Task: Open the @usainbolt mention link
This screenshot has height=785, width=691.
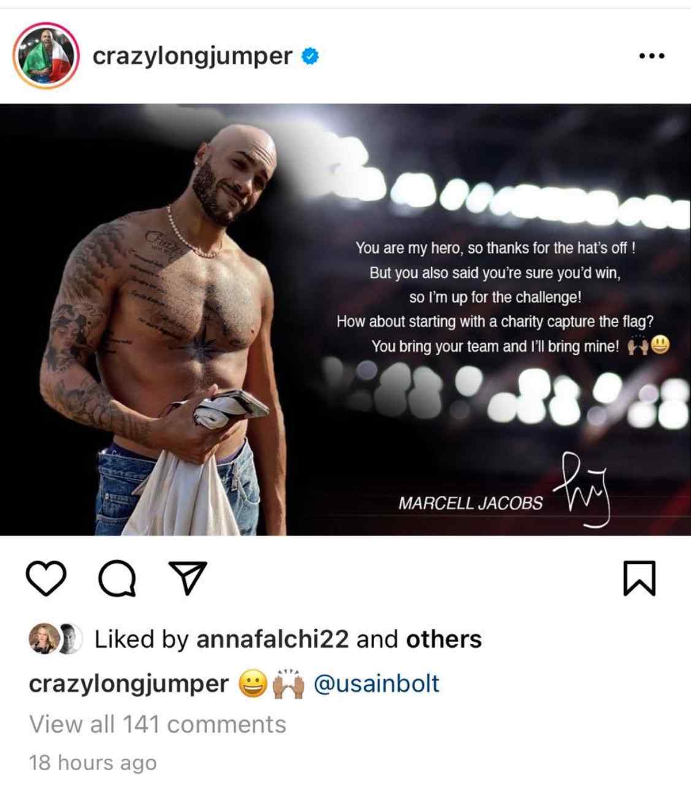Action: [x=376, y=683]
